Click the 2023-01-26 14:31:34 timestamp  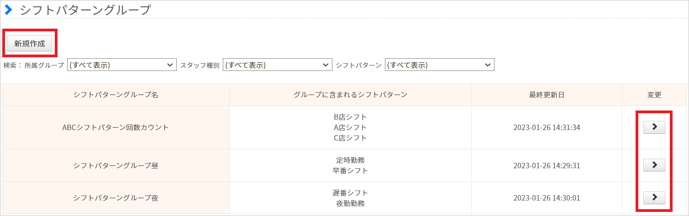[x=547, y=127]
